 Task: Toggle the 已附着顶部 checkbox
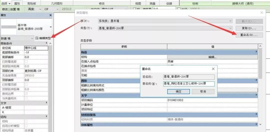[26, 85]
